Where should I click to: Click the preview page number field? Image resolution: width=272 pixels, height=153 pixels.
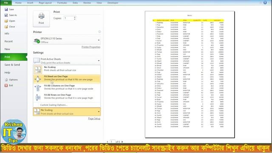pyautogui.click(x=112, y=142)
